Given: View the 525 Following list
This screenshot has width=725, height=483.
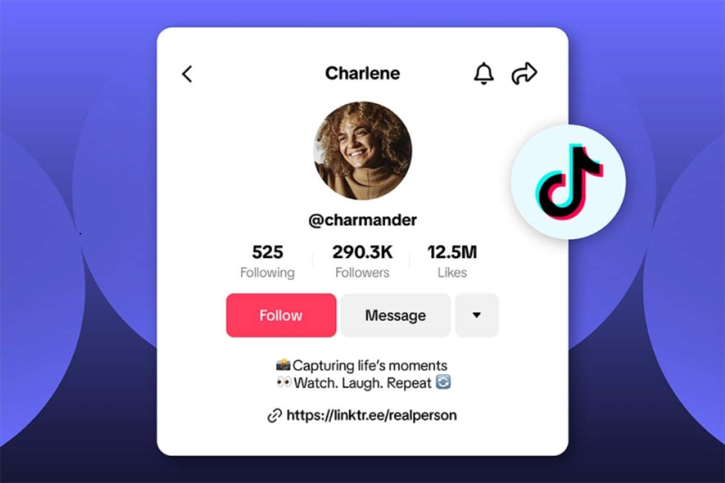Looking at the screenshot, I should (x=267, y=261).
